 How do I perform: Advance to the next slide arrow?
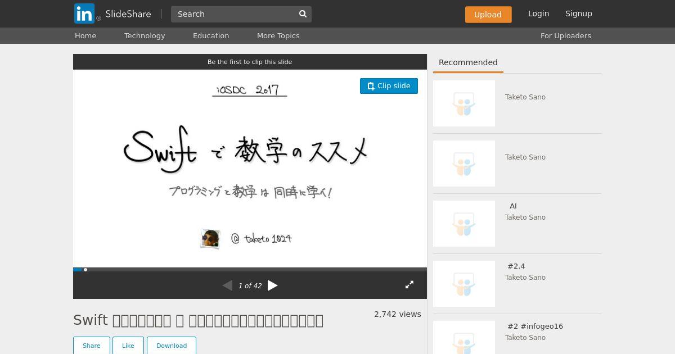click(x=273, y=285)
